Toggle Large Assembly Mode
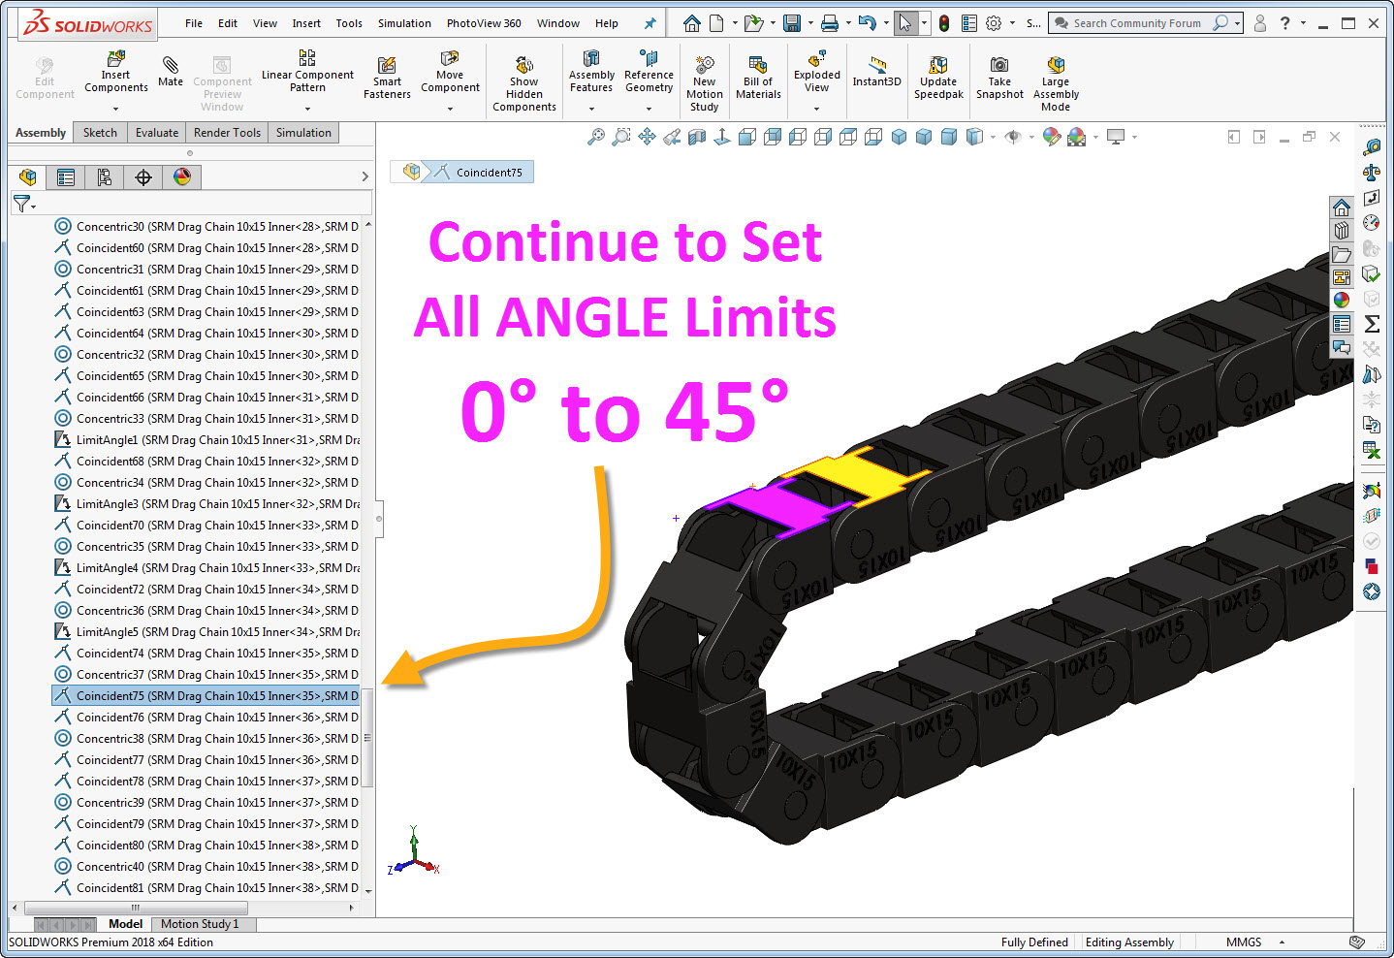This screenshot has width=1394, height=958. (1056, 83)
